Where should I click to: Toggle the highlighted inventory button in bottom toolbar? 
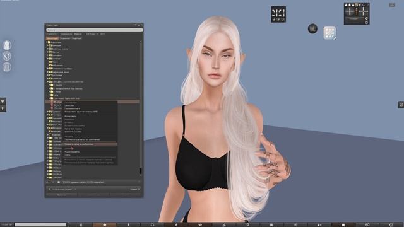[x=343, y=224]
